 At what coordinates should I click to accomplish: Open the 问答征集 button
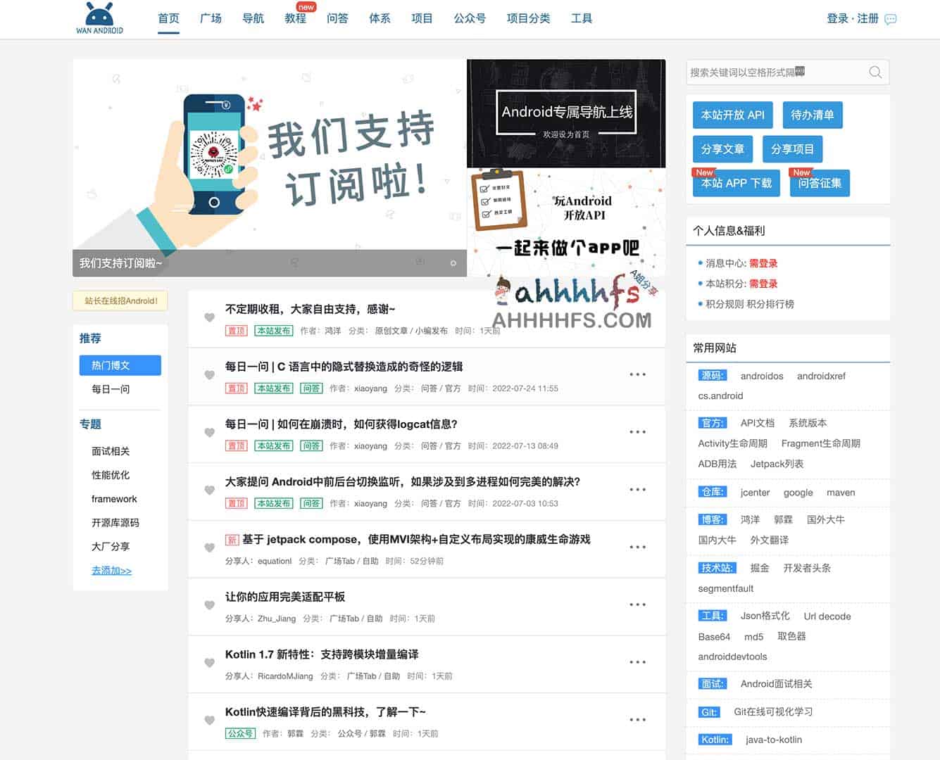click(820, 183)
